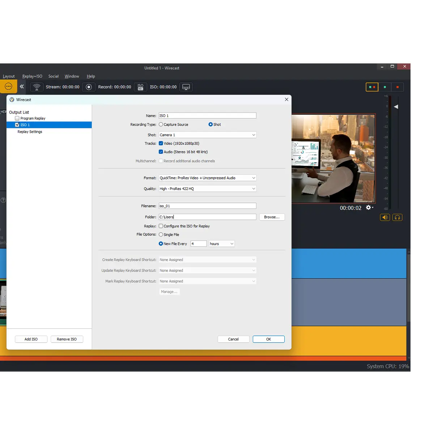Uncheck Audio (Stereo 16 bit 48 kHz) track
421x435 pixels.
tap(161, 152)
